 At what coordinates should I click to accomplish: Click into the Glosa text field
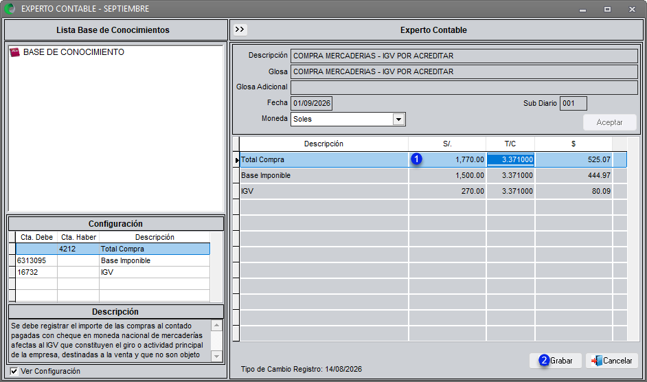464,71
